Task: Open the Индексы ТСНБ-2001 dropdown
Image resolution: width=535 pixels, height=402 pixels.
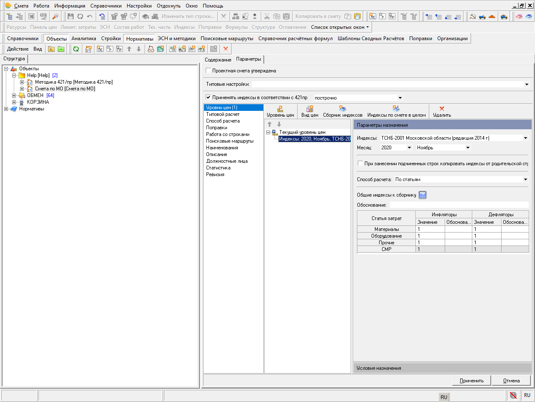Action: [525, 138]
